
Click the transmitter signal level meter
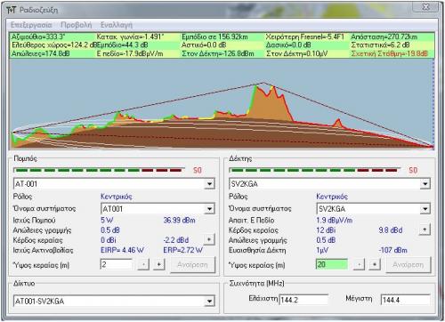coord(99,170)
